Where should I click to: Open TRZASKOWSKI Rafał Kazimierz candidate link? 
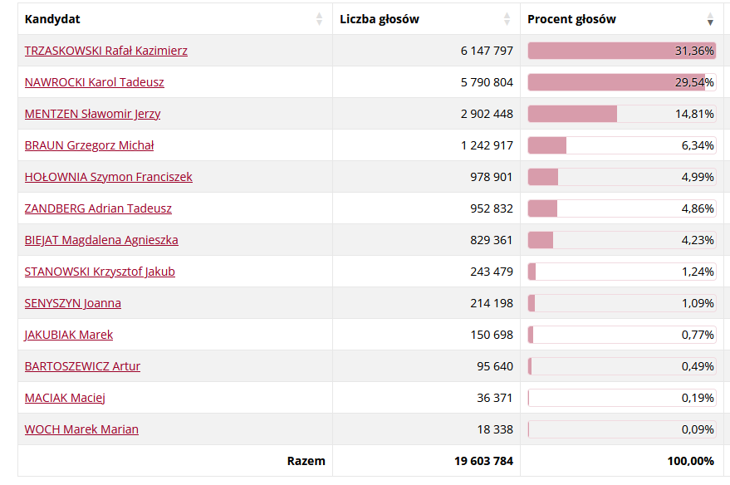[106, 51]
